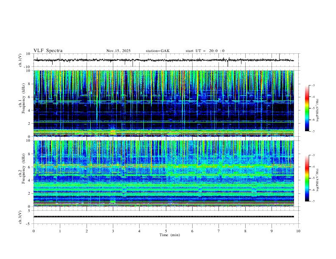Click time axis tick label "7"
336x259 pixels.
219,231
